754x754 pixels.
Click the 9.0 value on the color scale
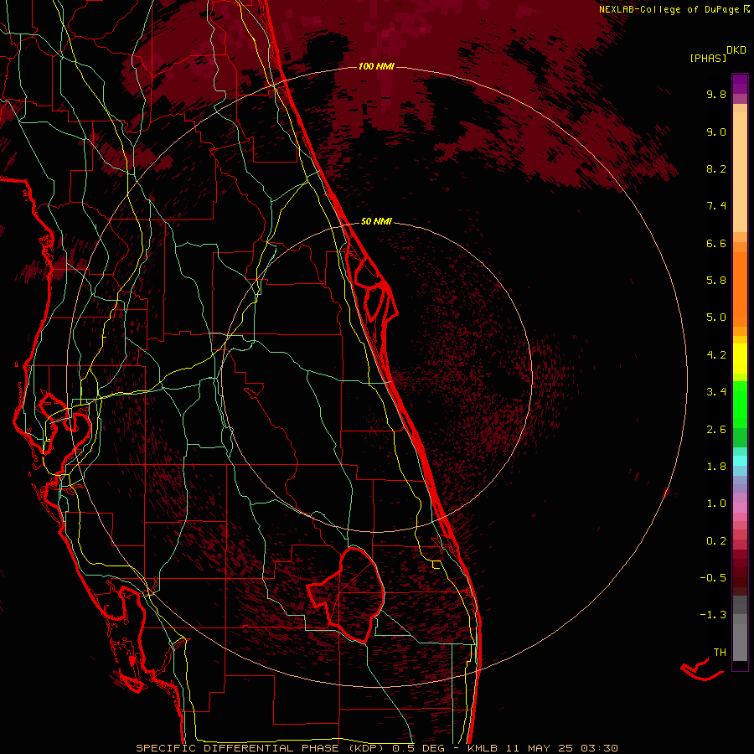point(716,132)
